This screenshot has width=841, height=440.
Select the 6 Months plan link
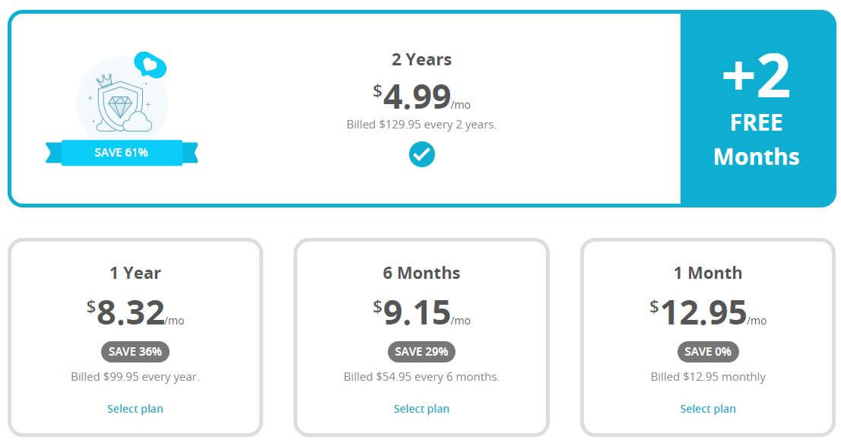coord(421,408)
